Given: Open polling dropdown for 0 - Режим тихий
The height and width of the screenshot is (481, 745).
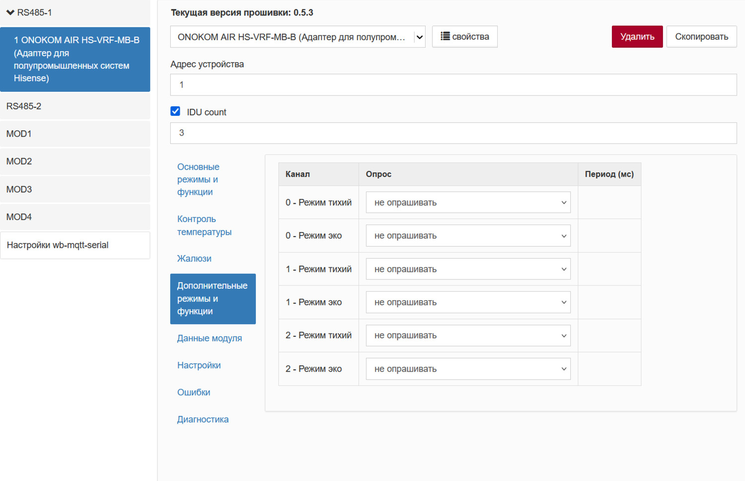Looking at the screenshot, I should tap(467, 203).
